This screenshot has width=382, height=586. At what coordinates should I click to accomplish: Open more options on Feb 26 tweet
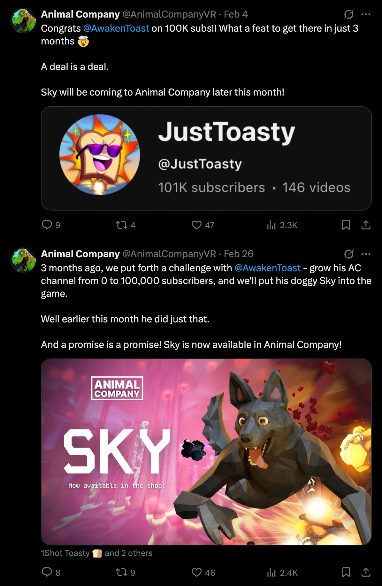(366, 254)
